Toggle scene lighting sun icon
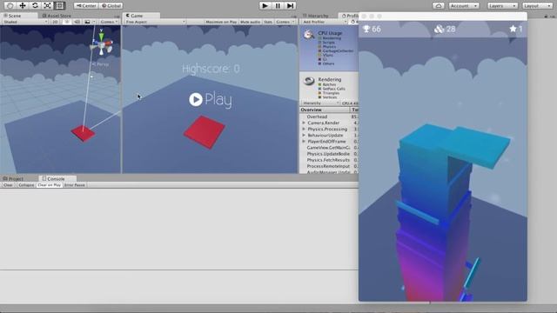557x313 pixels. coord(66,22)
